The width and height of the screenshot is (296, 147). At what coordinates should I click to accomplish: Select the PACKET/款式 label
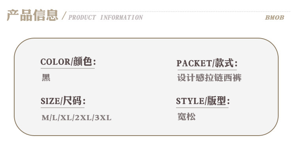coord(207,63)
